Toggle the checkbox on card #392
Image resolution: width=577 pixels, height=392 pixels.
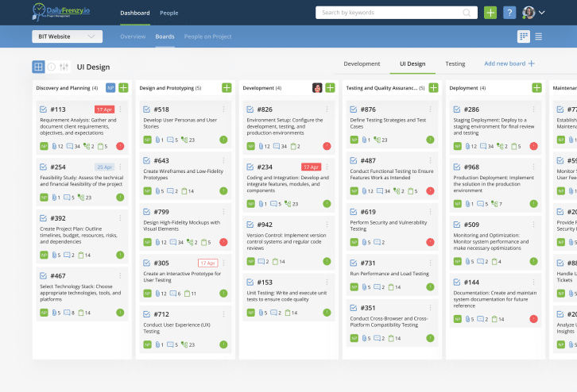coord(44,218)
